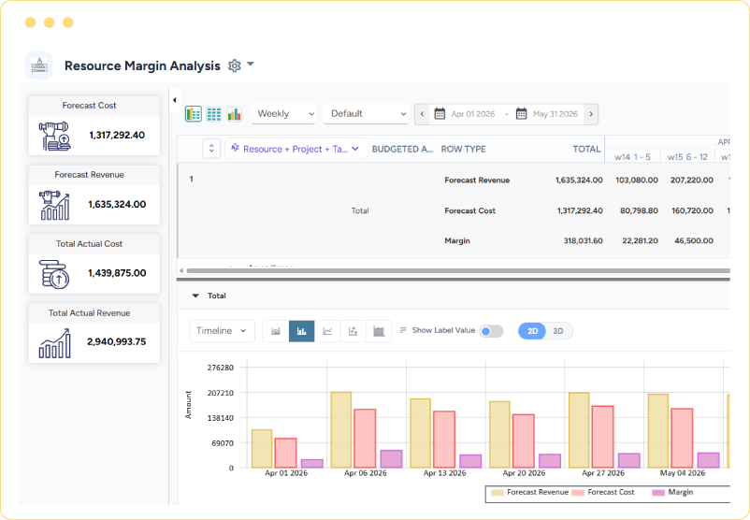
Task: Toggle the Show Label Value switch
Action: point(491,331)
